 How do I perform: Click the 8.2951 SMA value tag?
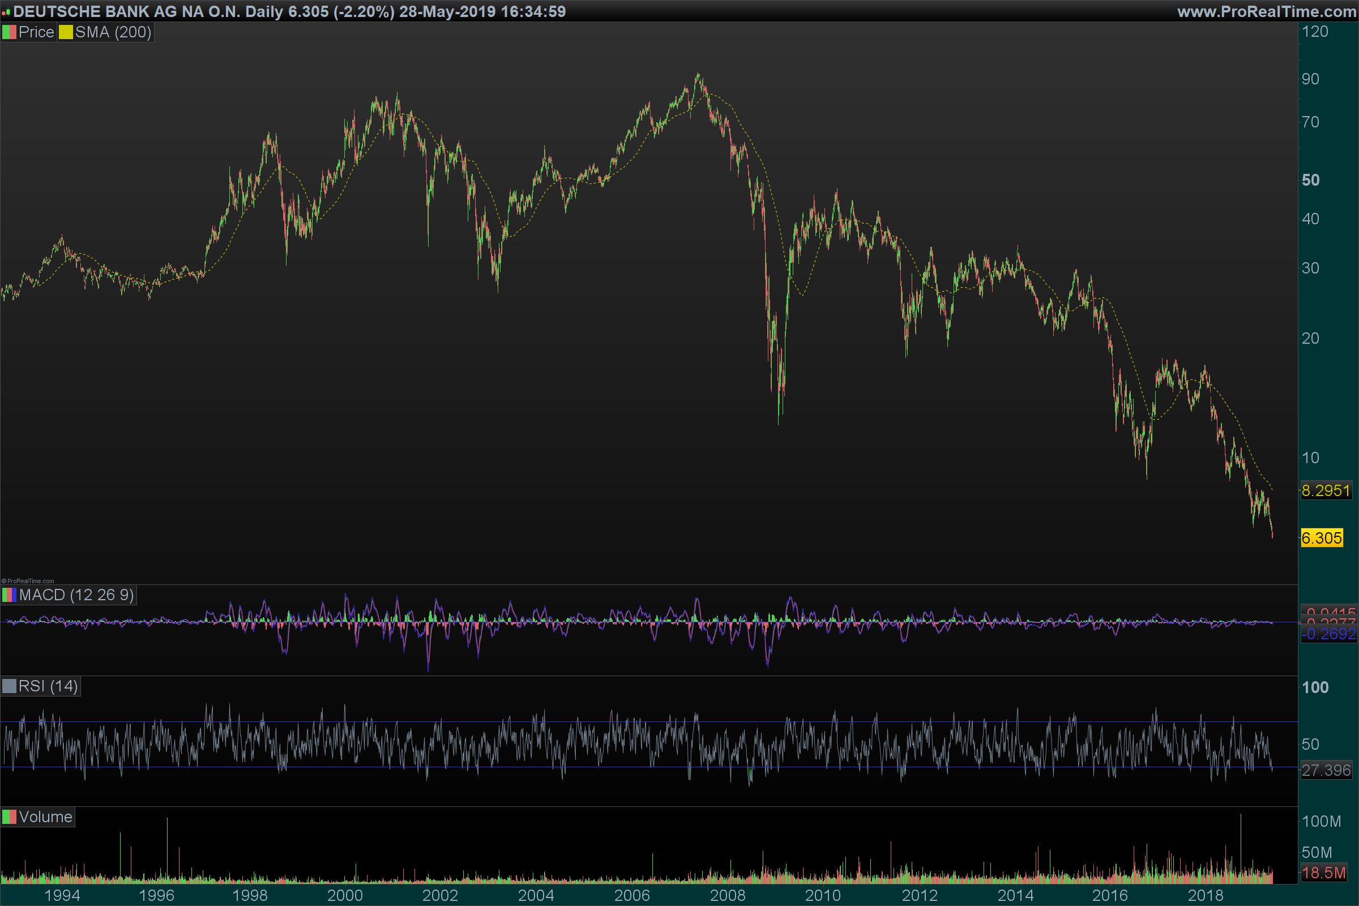point(1326,491)
